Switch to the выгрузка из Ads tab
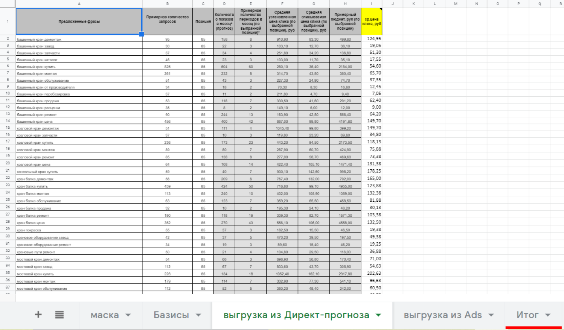Viewport: 564px width, 330px height. click(443, 315)
